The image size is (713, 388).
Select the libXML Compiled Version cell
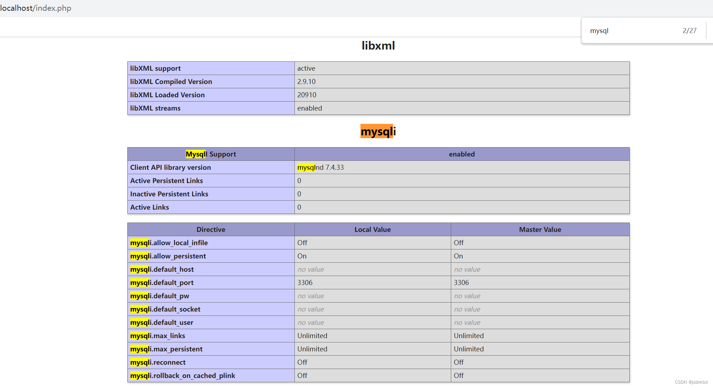(211, 81)
